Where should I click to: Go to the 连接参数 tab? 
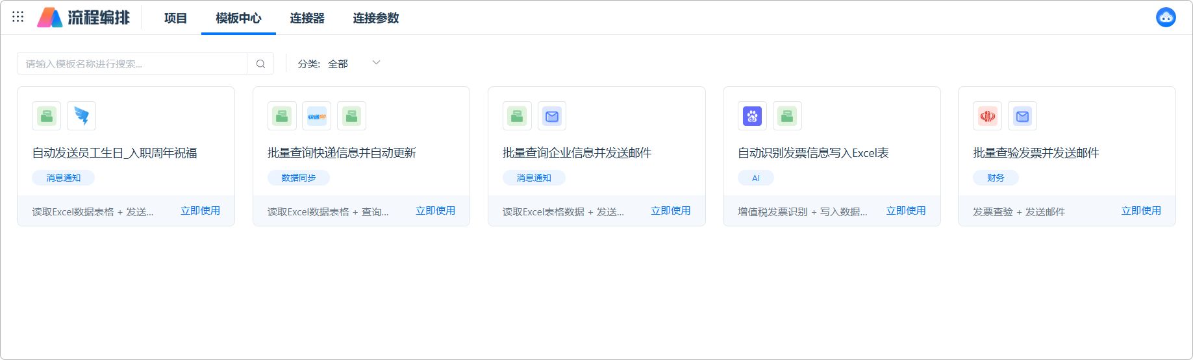pos(375,18)
